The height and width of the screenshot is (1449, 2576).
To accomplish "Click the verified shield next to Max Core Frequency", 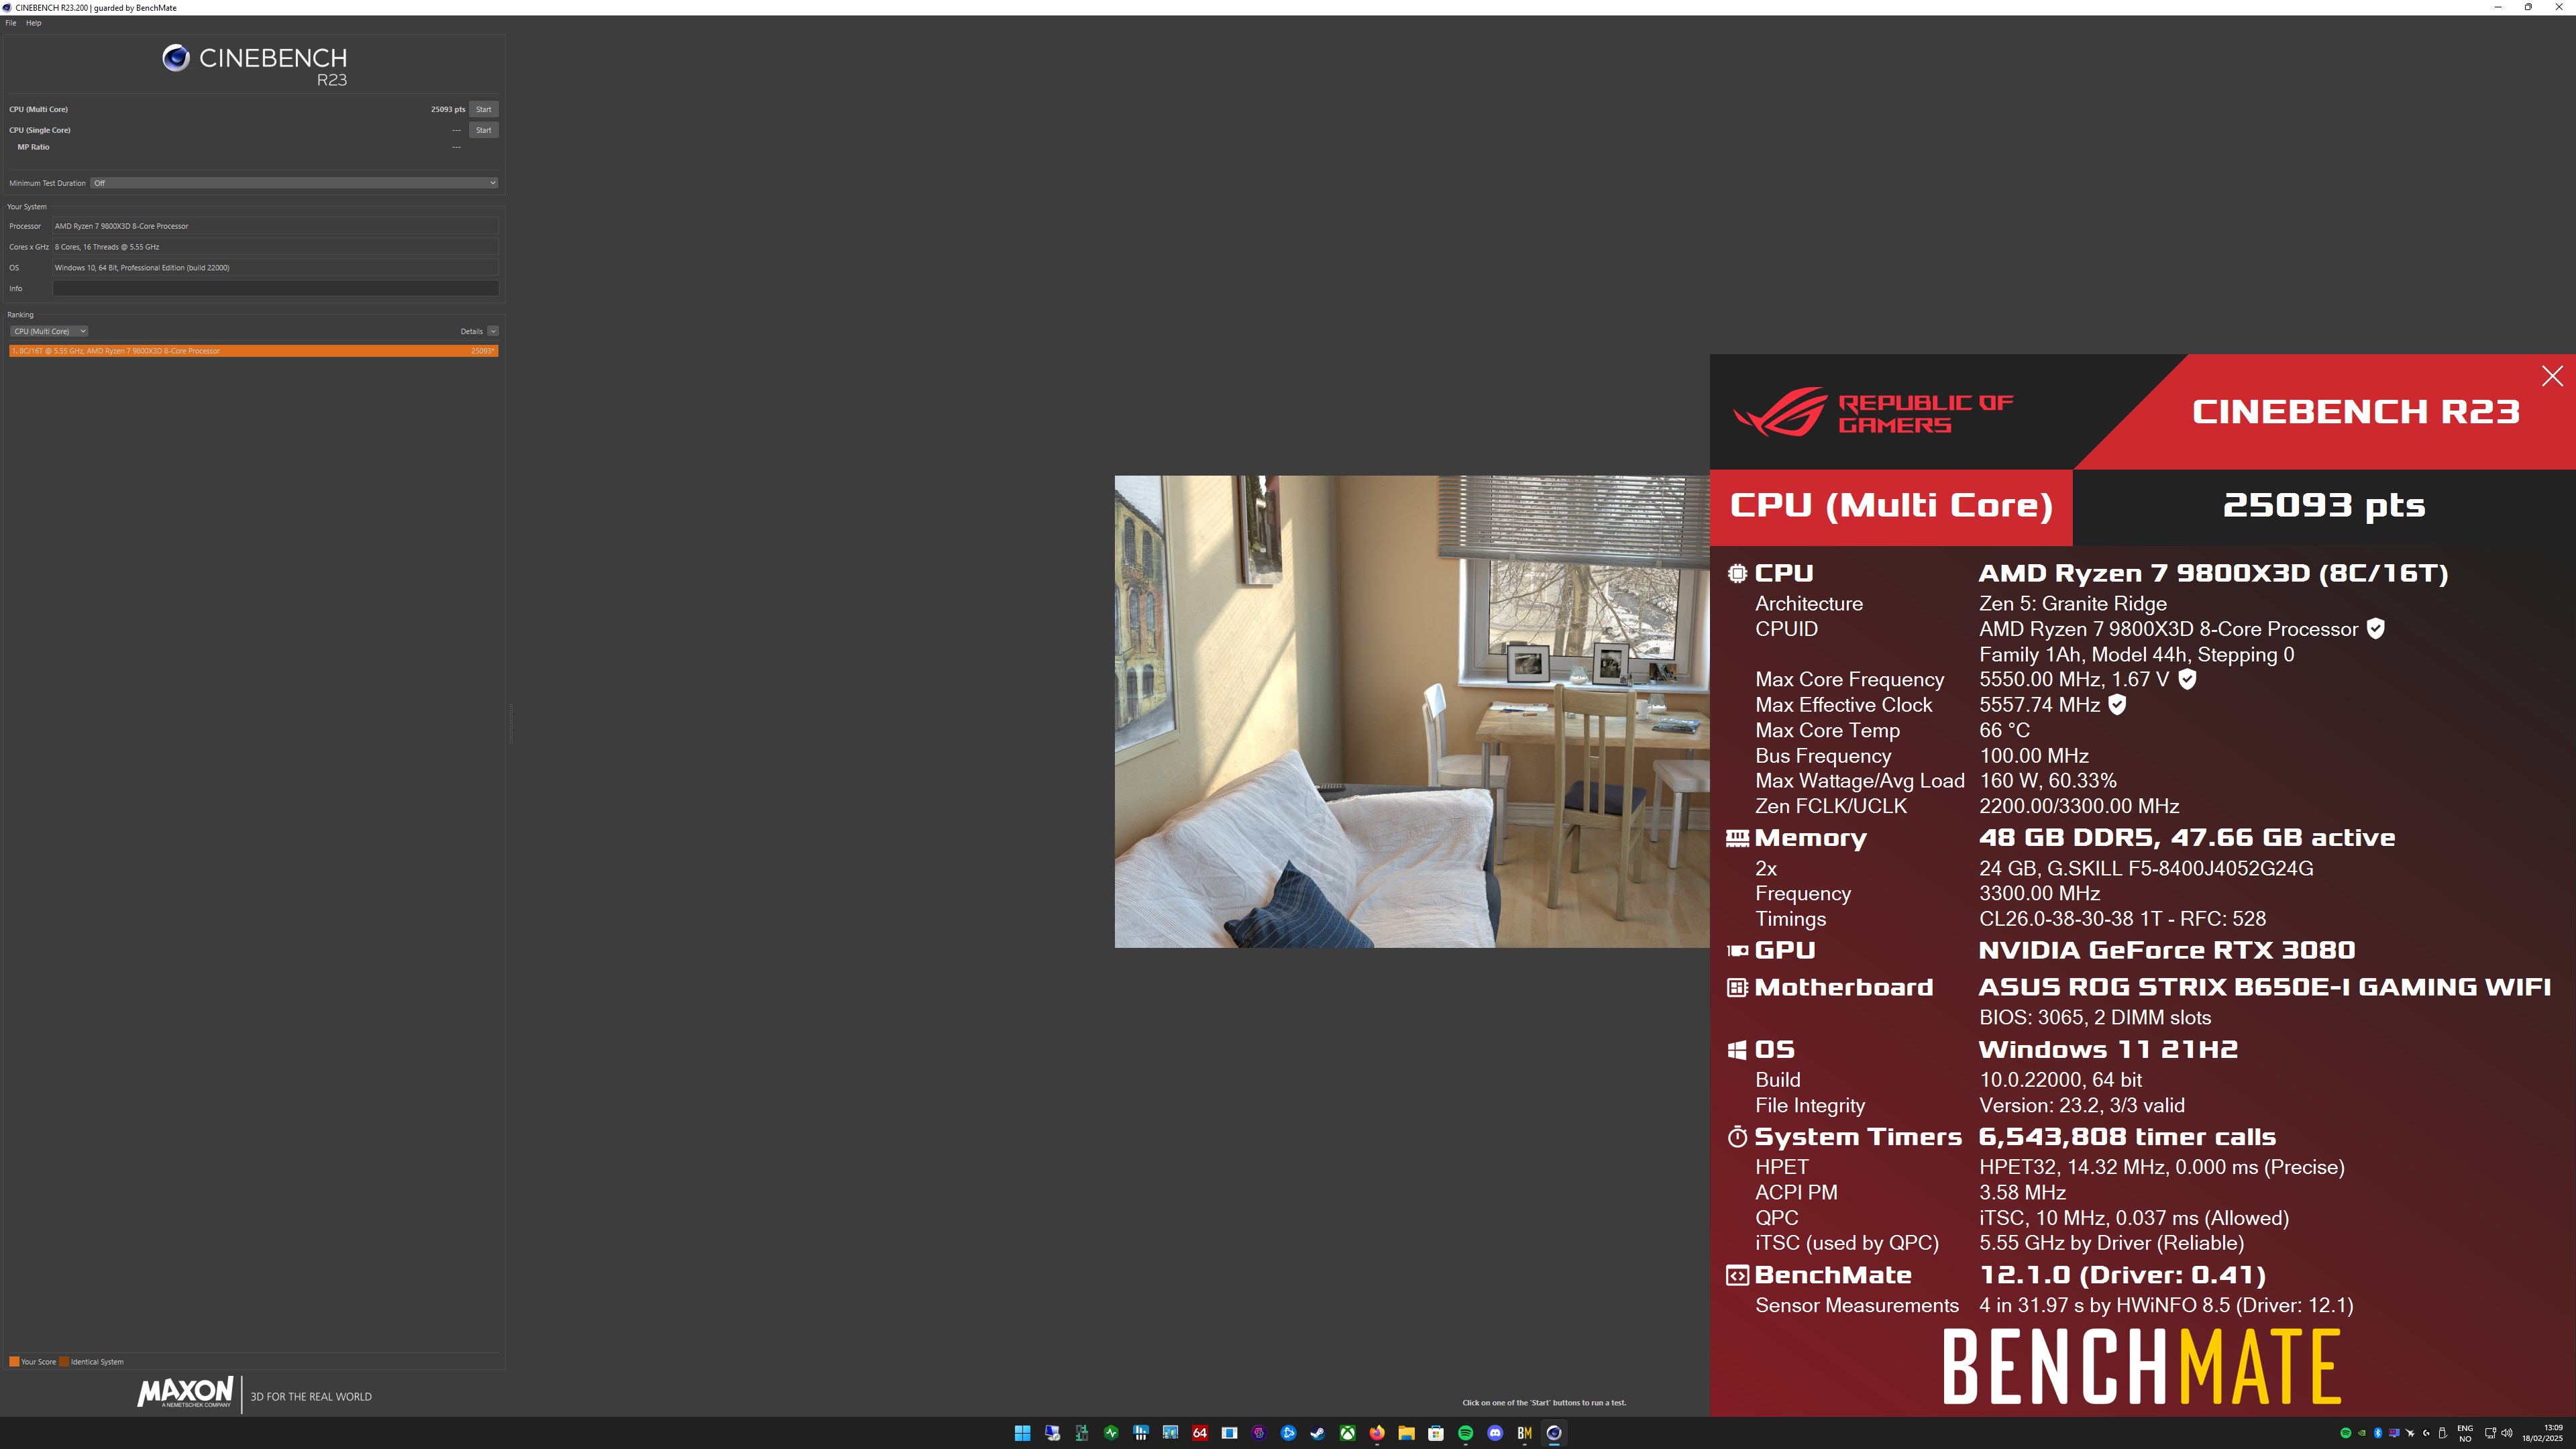I will pyautogui.click(x=2188, y=679).
